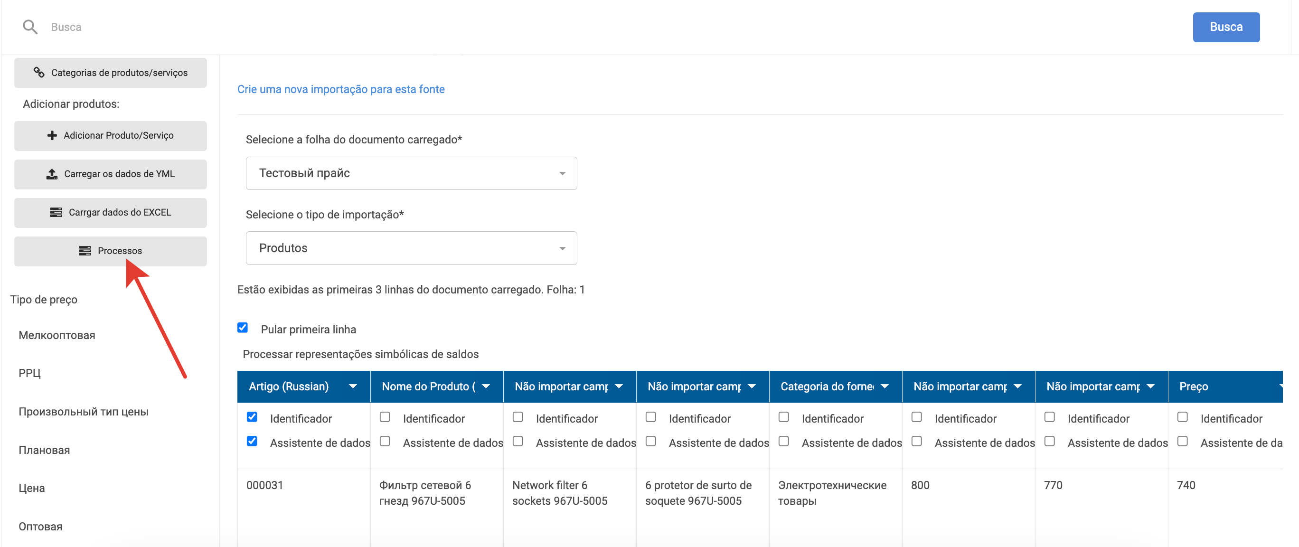
Task: Select the Оптовая price type
Action: [40, 526]
